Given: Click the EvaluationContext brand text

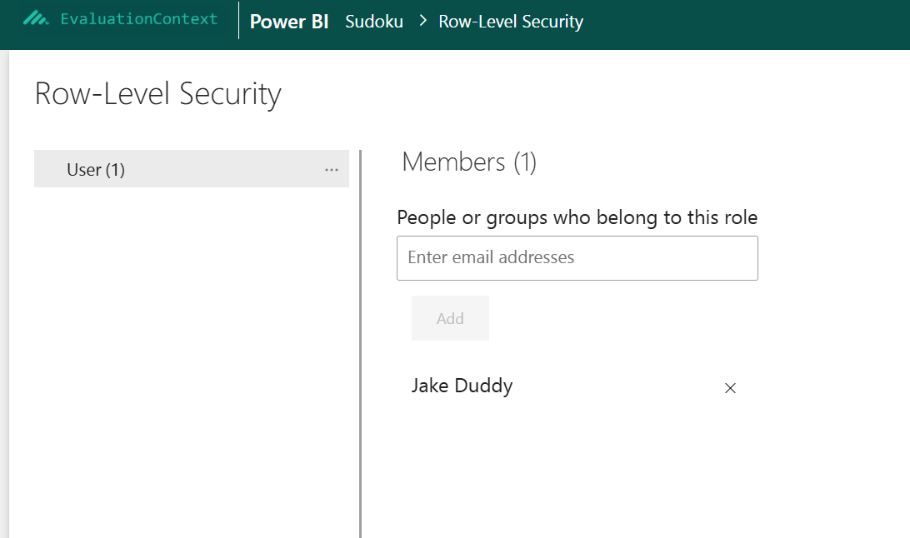Looking at the screenshot, I should 138,18.
